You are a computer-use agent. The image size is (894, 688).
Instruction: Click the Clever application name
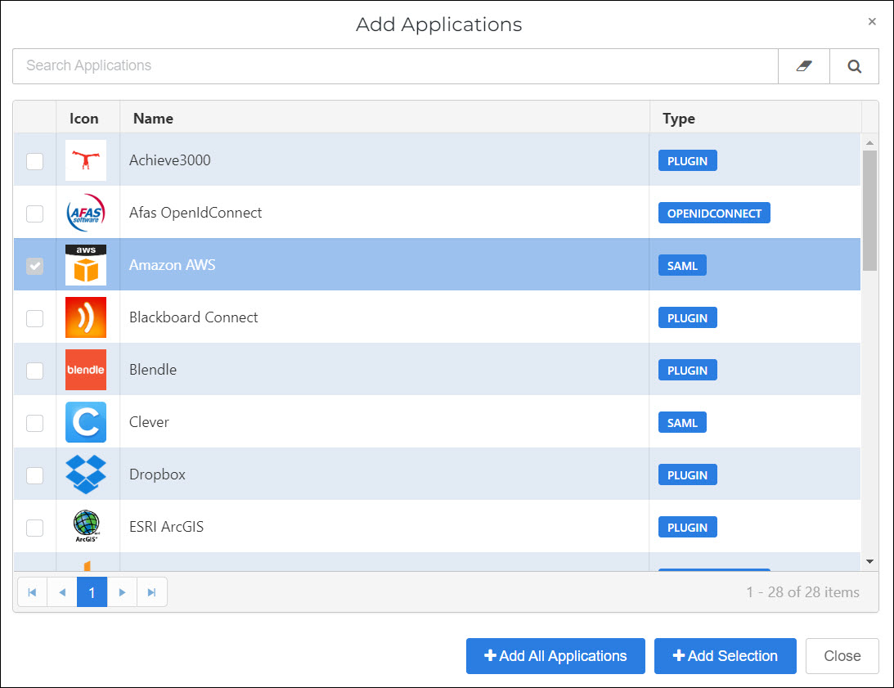[149, 422]
